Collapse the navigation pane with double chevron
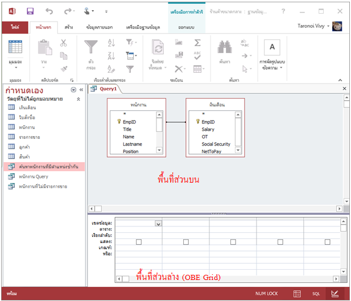The height and width of the screenshot is (301, 351). pos(81,90)
